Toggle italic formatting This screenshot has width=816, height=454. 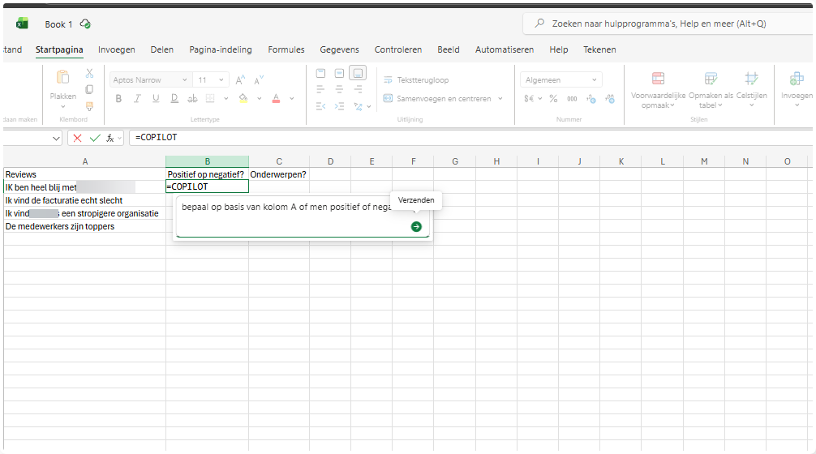136,99
